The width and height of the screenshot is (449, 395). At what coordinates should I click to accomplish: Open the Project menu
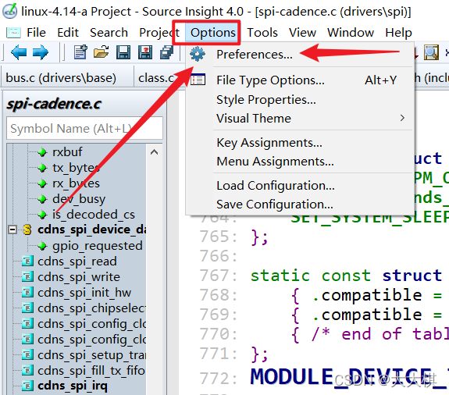pyautogui.click(x=159, y=33)
